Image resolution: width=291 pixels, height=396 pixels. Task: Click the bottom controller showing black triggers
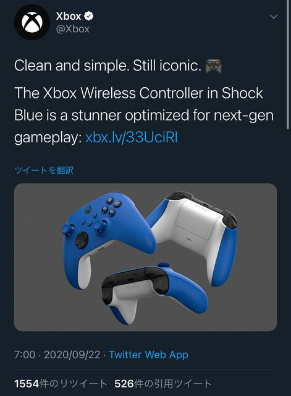click(154, 293)
